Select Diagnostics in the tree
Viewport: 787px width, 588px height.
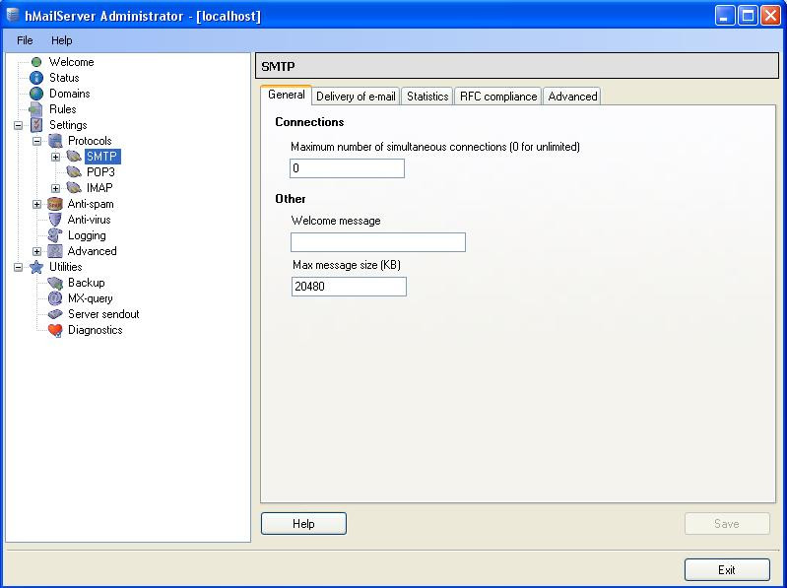click(95, 330)
